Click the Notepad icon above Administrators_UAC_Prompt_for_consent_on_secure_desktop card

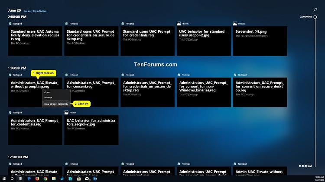235,75
